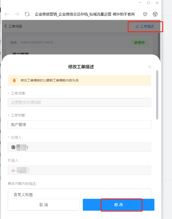Open the cube icon in address bar
Screen dimensions: 172x219
pyautogui.click(x=145, y=14)
